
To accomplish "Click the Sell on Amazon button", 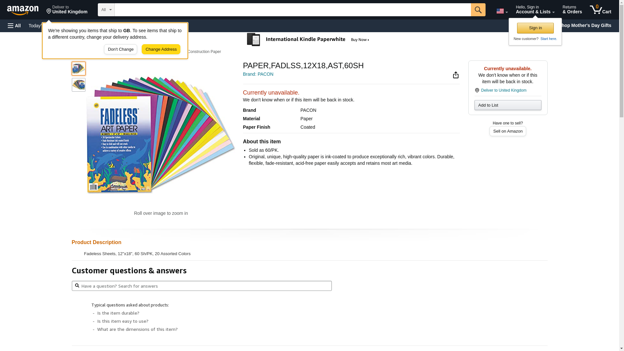I will 507,131.
